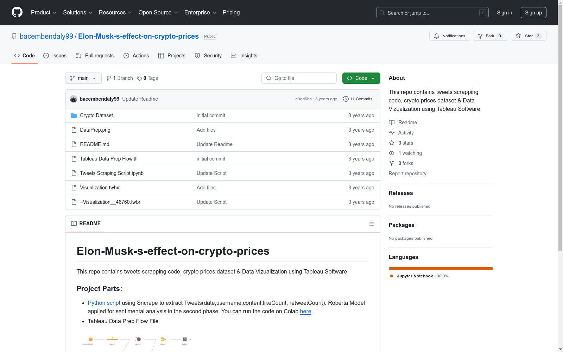Click the Tableau Data Prep Flow.tfl file icon
563x352 pixels.
[74, 159]
